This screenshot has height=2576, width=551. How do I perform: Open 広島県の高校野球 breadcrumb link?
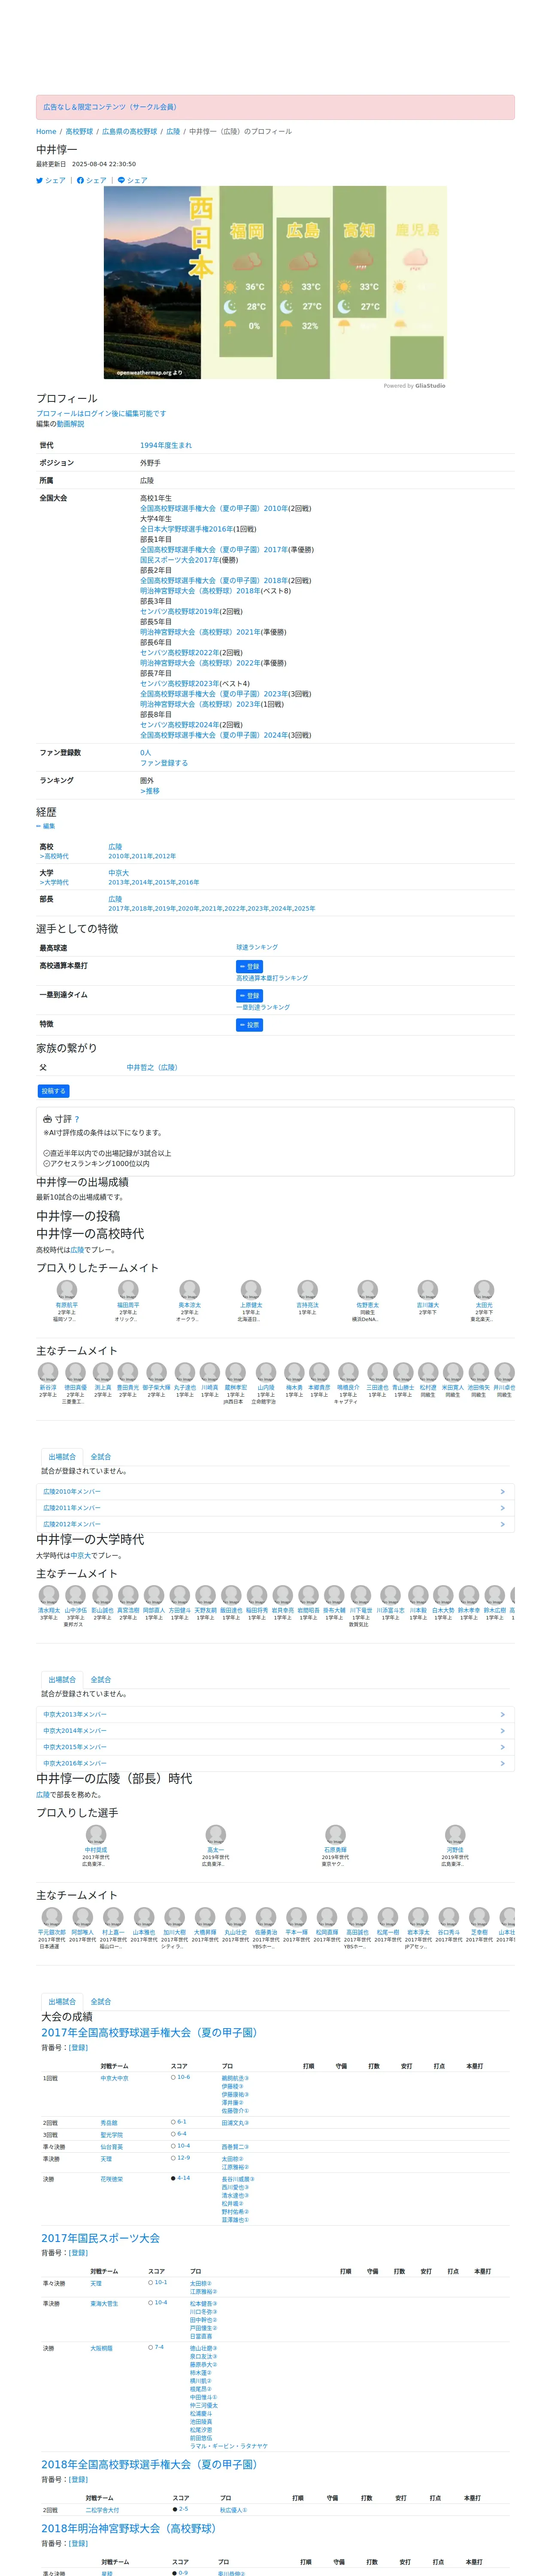click(129, 132)
